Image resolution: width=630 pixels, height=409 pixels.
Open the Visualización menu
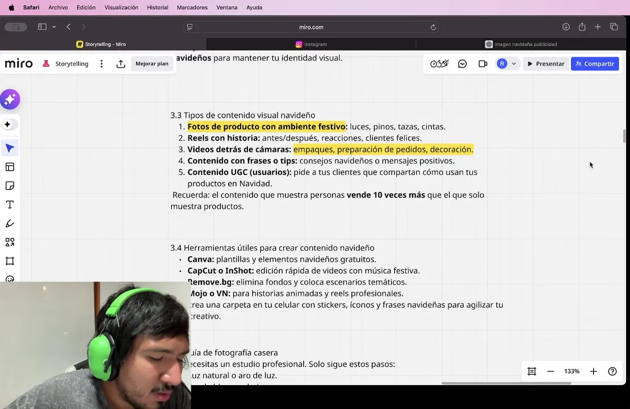[121, 7]
